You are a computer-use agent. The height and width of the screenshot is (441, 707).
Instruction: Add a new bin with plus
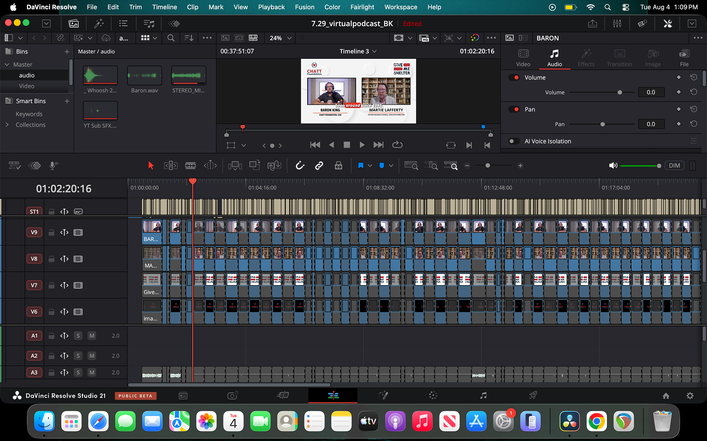click(67, 52)
